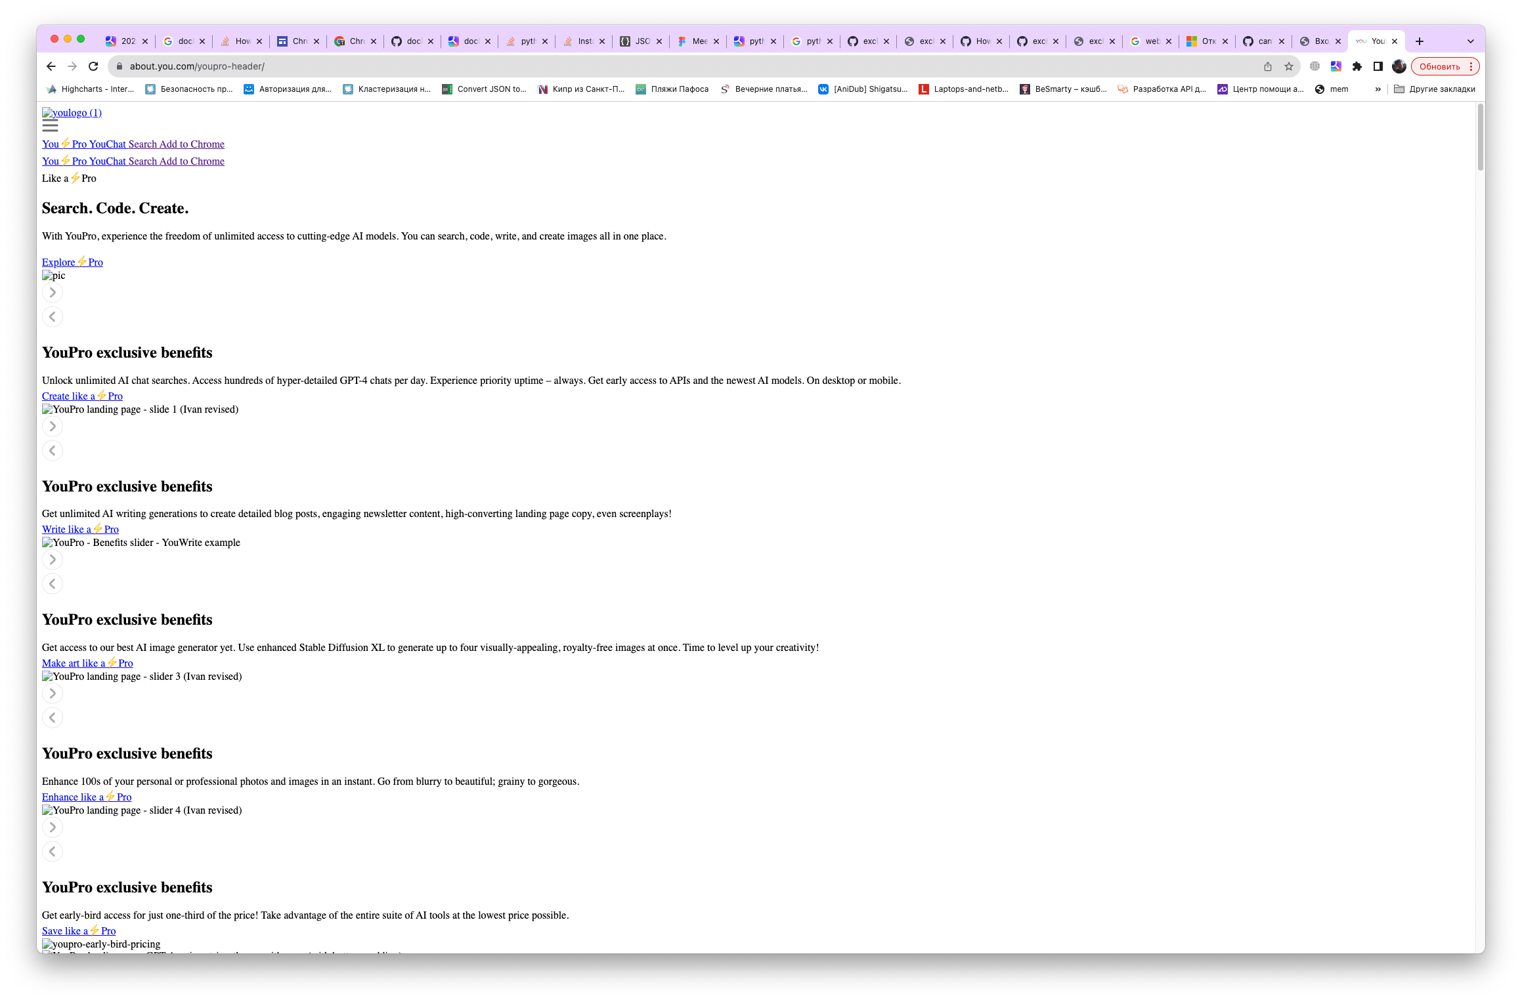
Task: Open the Кипр из Санкт-П... bookmark
Action: pyautogui.click(x=582, y=89)
